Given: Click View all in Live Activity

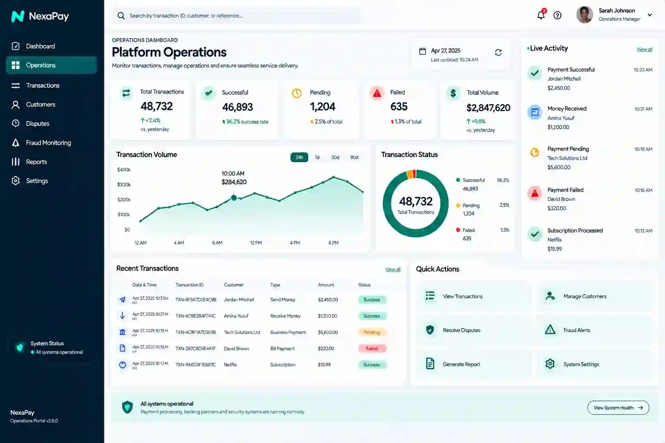Looking at the screenshot, I should 644,49.
